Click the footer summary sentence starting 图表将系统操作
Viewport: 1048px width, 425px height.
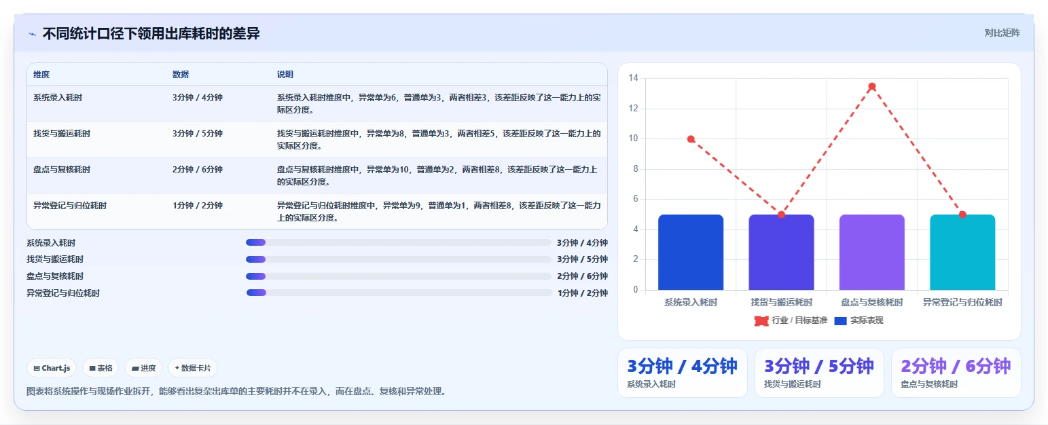(x=237, y=392)
